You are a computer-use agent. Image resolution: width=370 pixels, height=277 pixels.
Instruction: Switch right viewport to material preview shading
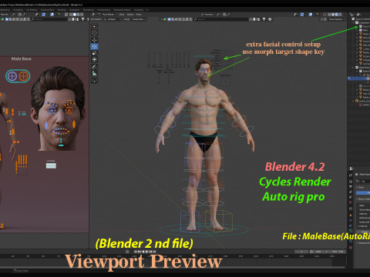(337, 15)
